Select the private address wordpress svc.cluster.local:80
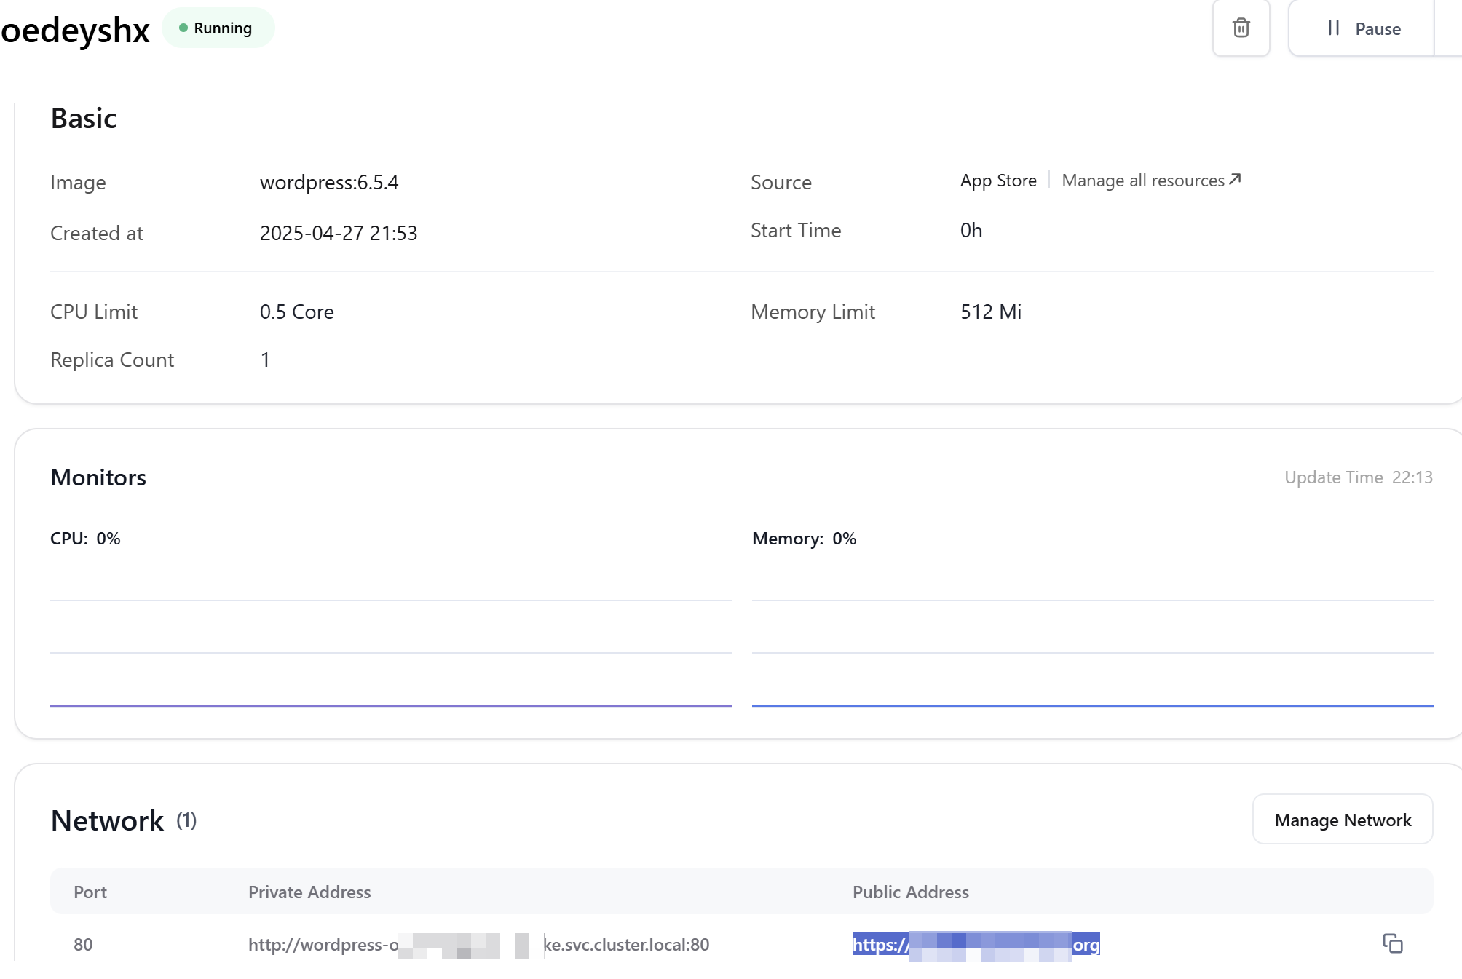The width and height of the screenshot is (1462, 979). (x=478, y=945)
